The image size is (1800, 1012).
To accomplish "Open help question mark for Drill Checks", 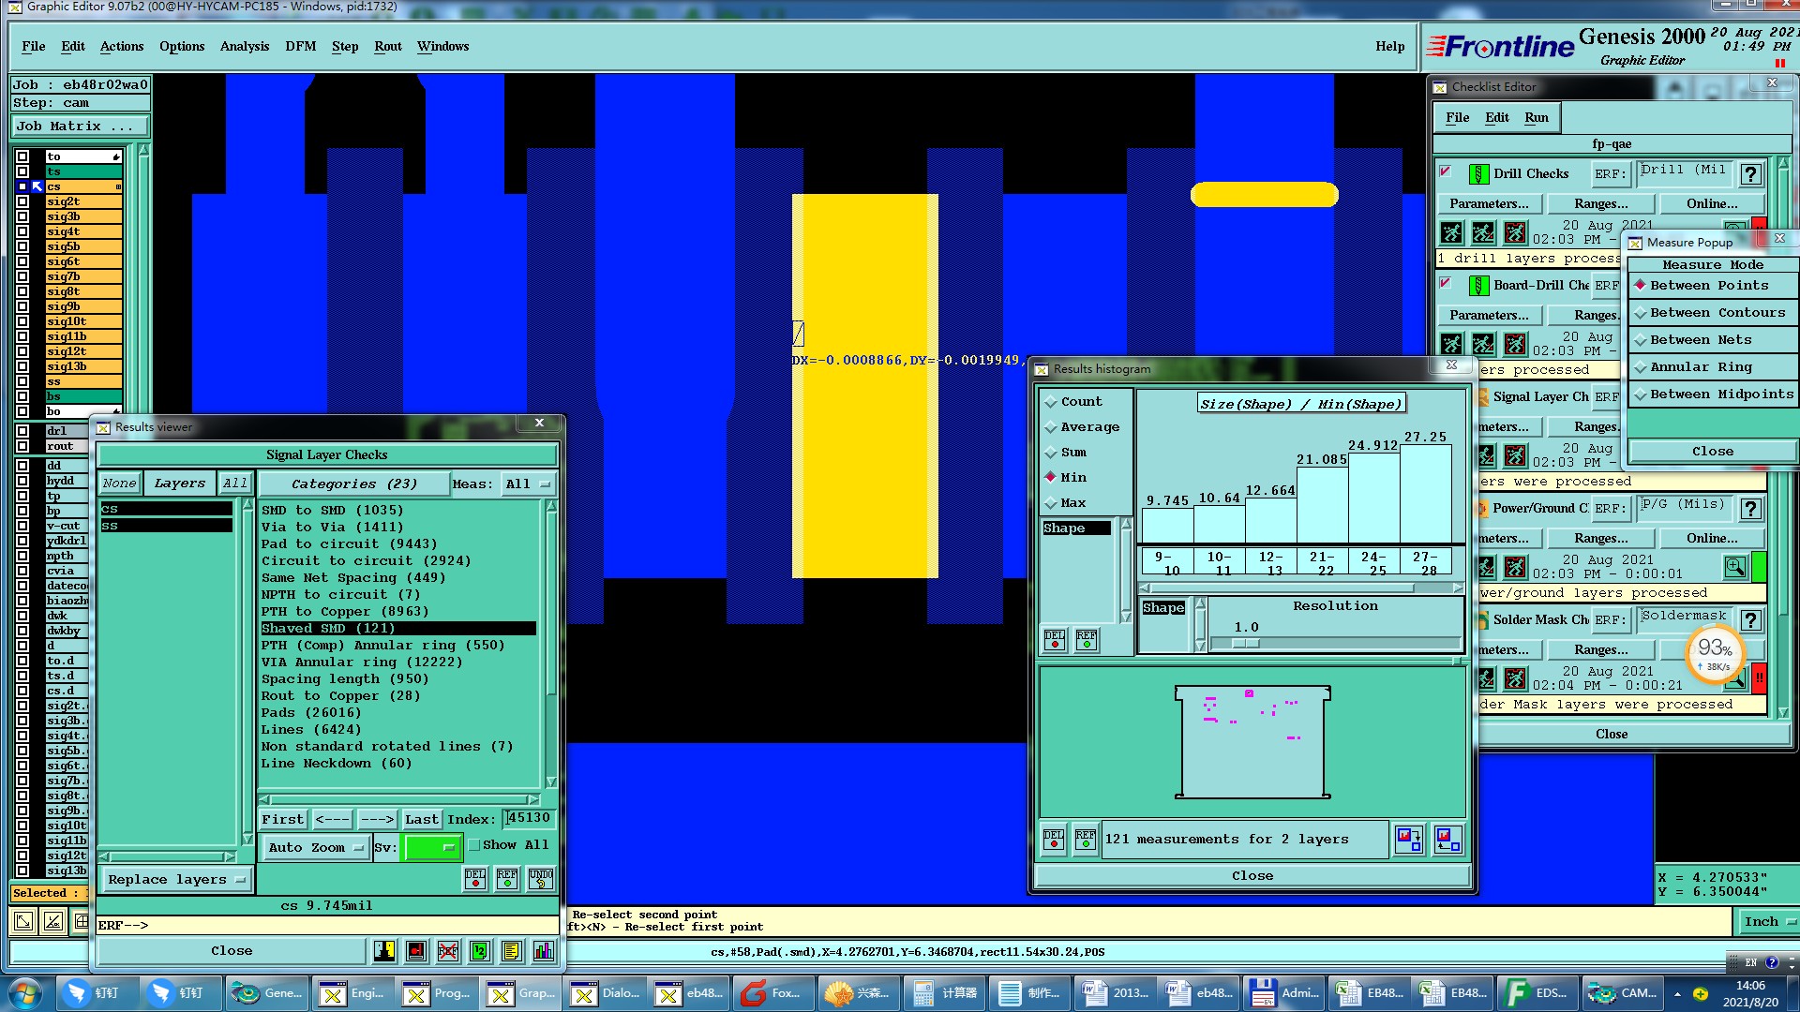I will (1750, 174).
